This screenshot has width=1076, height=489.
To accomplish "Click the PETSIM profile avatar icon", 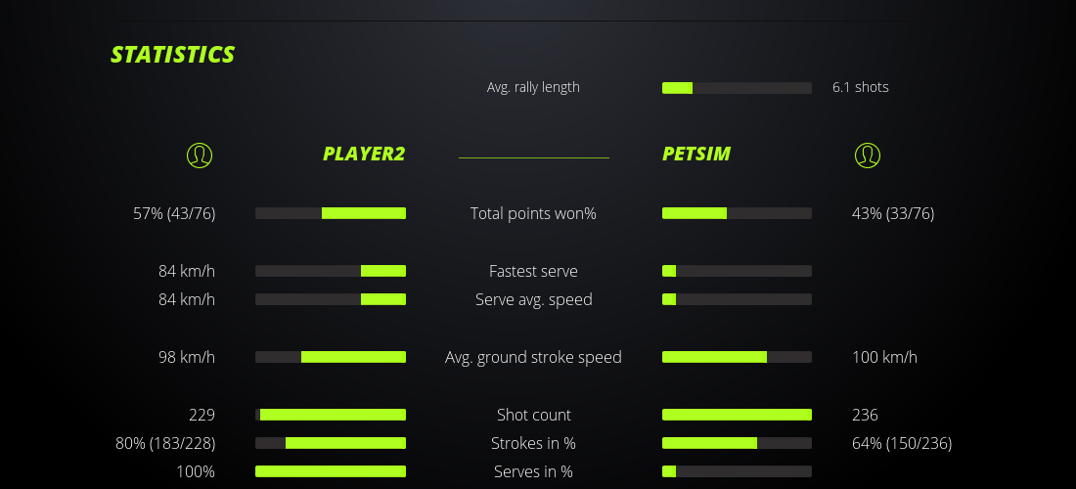I will (867, 155).
